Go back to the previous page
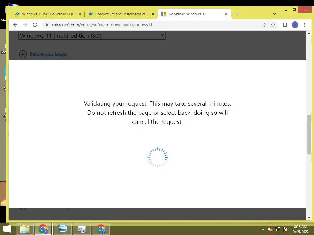314x235 pixels. click(x=15, y=25)
